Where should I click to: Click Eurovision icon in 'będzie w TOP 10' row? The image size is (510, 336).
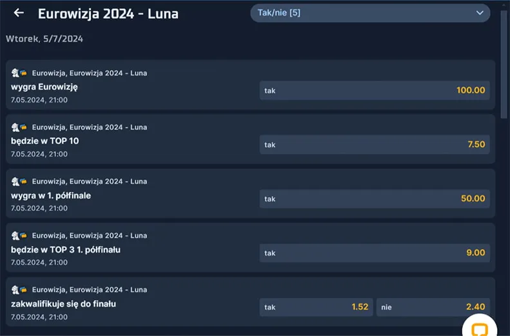coord(19,127)
